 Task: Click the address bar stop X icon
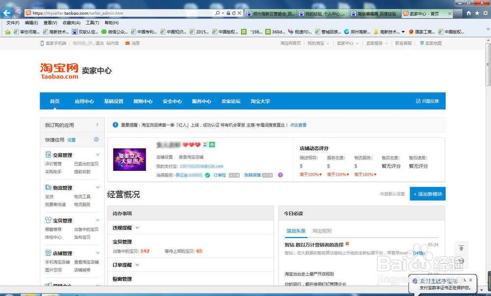(x=239, y=13)
